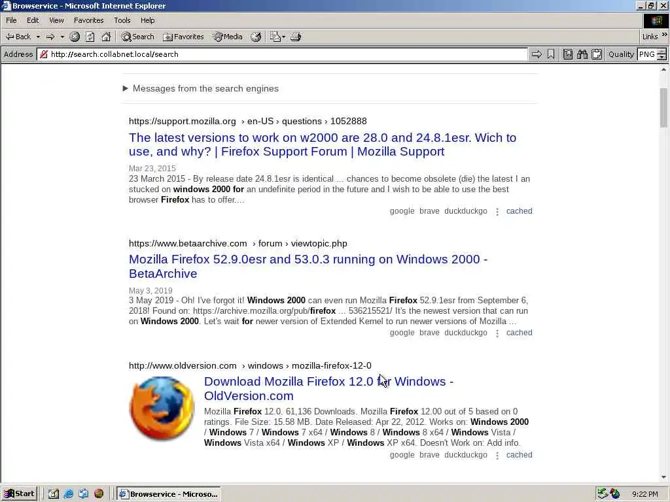Viewport: 670px width, 502px height.
Task: Open Download Mozilla Firefox 12.0 result
Action: [328, 388]
